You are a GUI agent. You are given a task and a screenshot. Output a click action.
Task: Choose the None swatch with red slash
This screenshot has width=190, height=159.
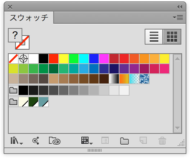(x=13, y=59)
